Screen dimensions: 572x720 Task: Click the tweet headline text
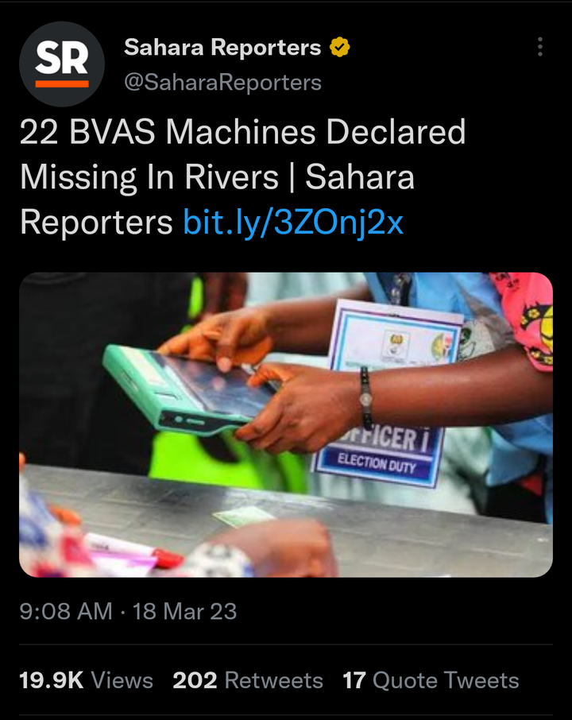[242, 176]
